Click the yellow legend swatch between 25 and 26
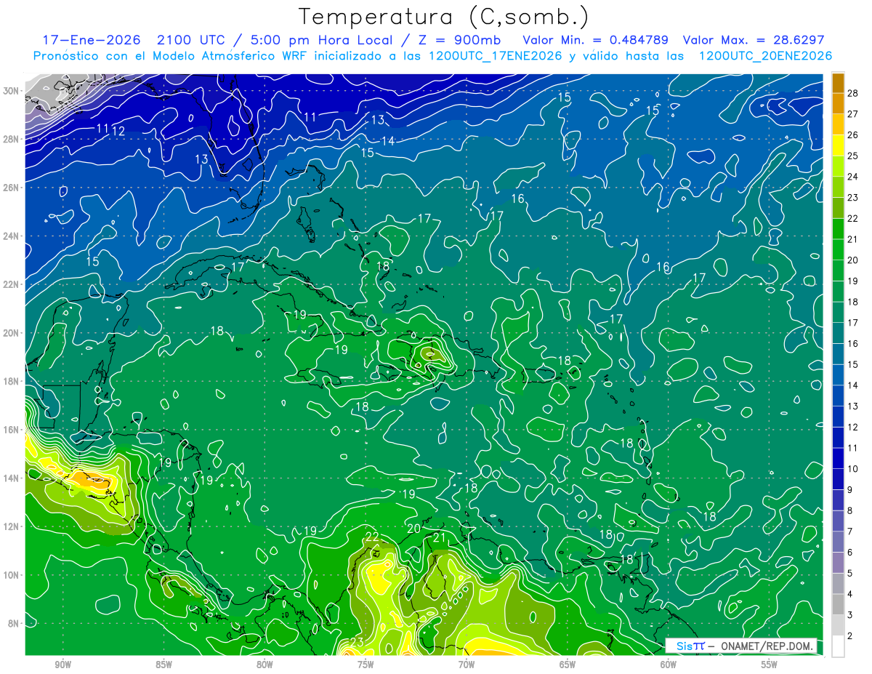872x674 pixels. pos(838,145)
